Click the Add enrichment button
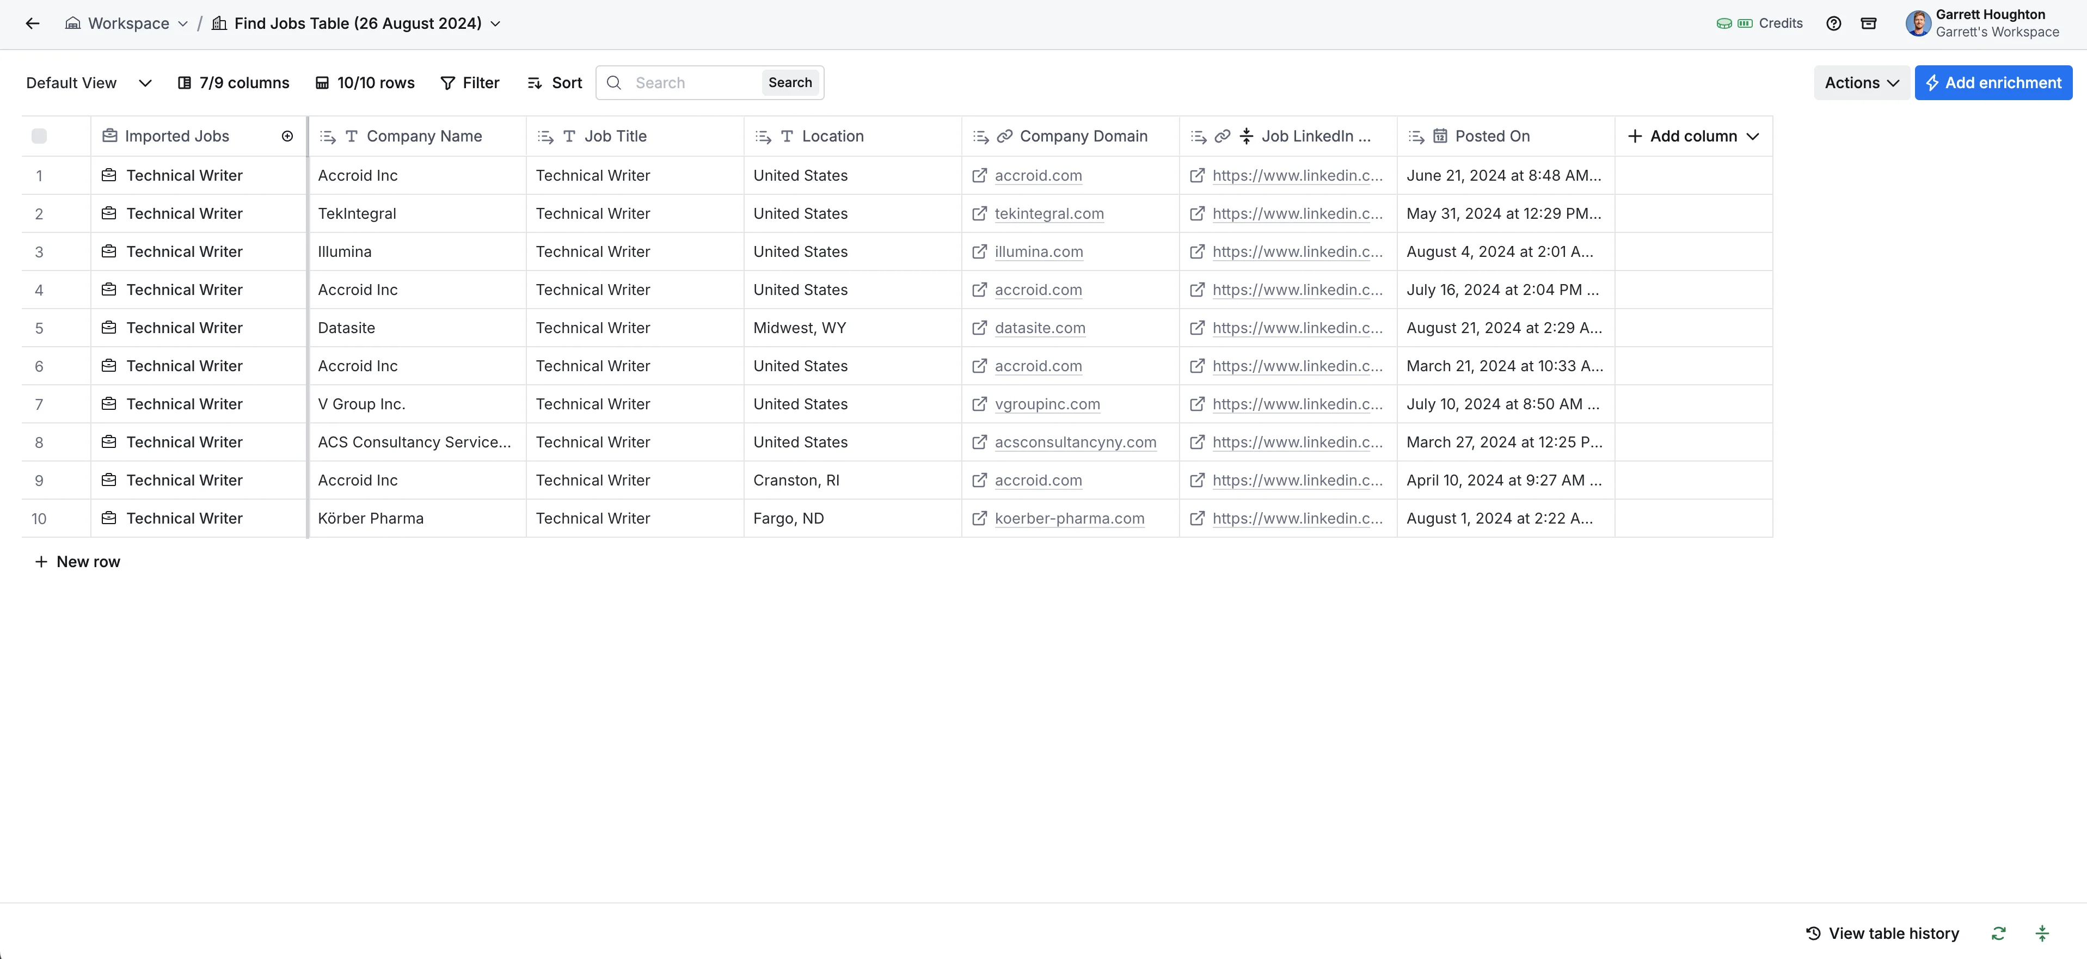This screenshot has width=2087, height=959. point(1993,83)
